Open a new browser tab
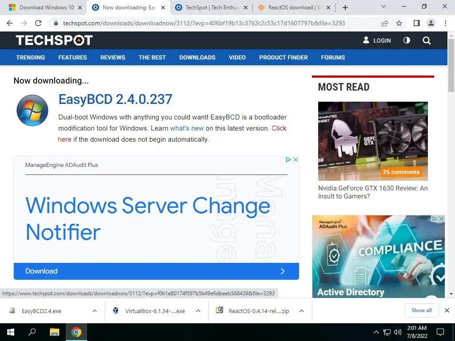455x341 pixels. click(345, 8)
